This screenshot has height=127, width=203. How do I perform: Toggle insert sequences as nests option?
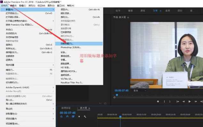click(61, 116)
